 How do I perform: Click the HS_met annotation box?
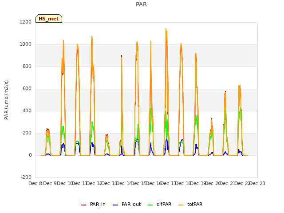coord(49,19)
